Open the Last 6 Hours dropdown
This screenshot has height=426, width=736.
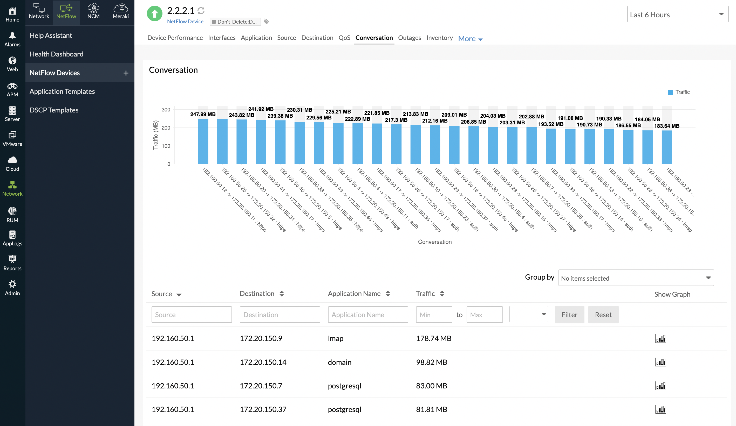pyautogui.click(x=677, y=14)
